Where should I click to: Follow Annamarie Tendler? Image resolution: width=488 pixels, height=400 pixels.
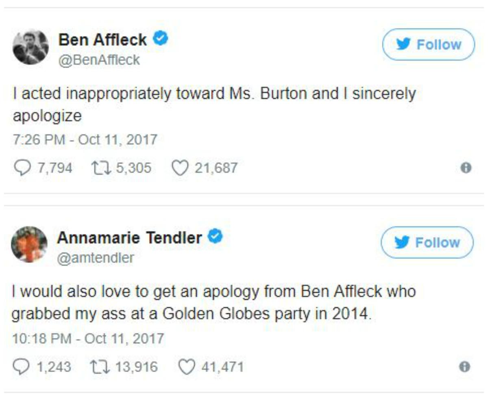tap(427, 242)
